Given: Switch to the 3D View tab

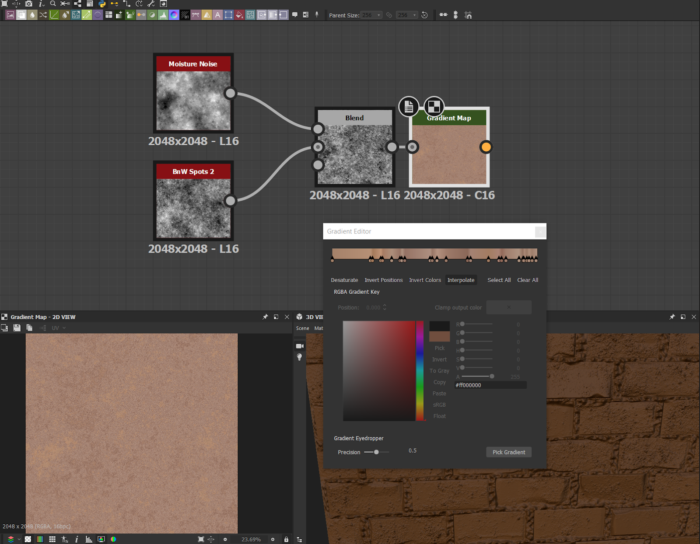Looking at the screenshot, I should coord(316,317).
